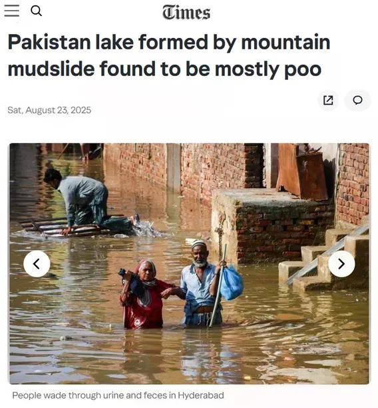Click the word 'mudslide' in headline
This screenshot has height=408, width=378.
coord(51,69)
